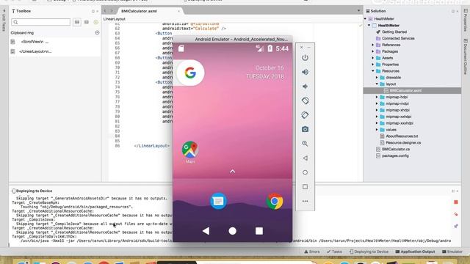Image resolution: width=470 pixels, height=264 pixels.
Task: Collapse the Resources folder
Action: tap(373, 71)
